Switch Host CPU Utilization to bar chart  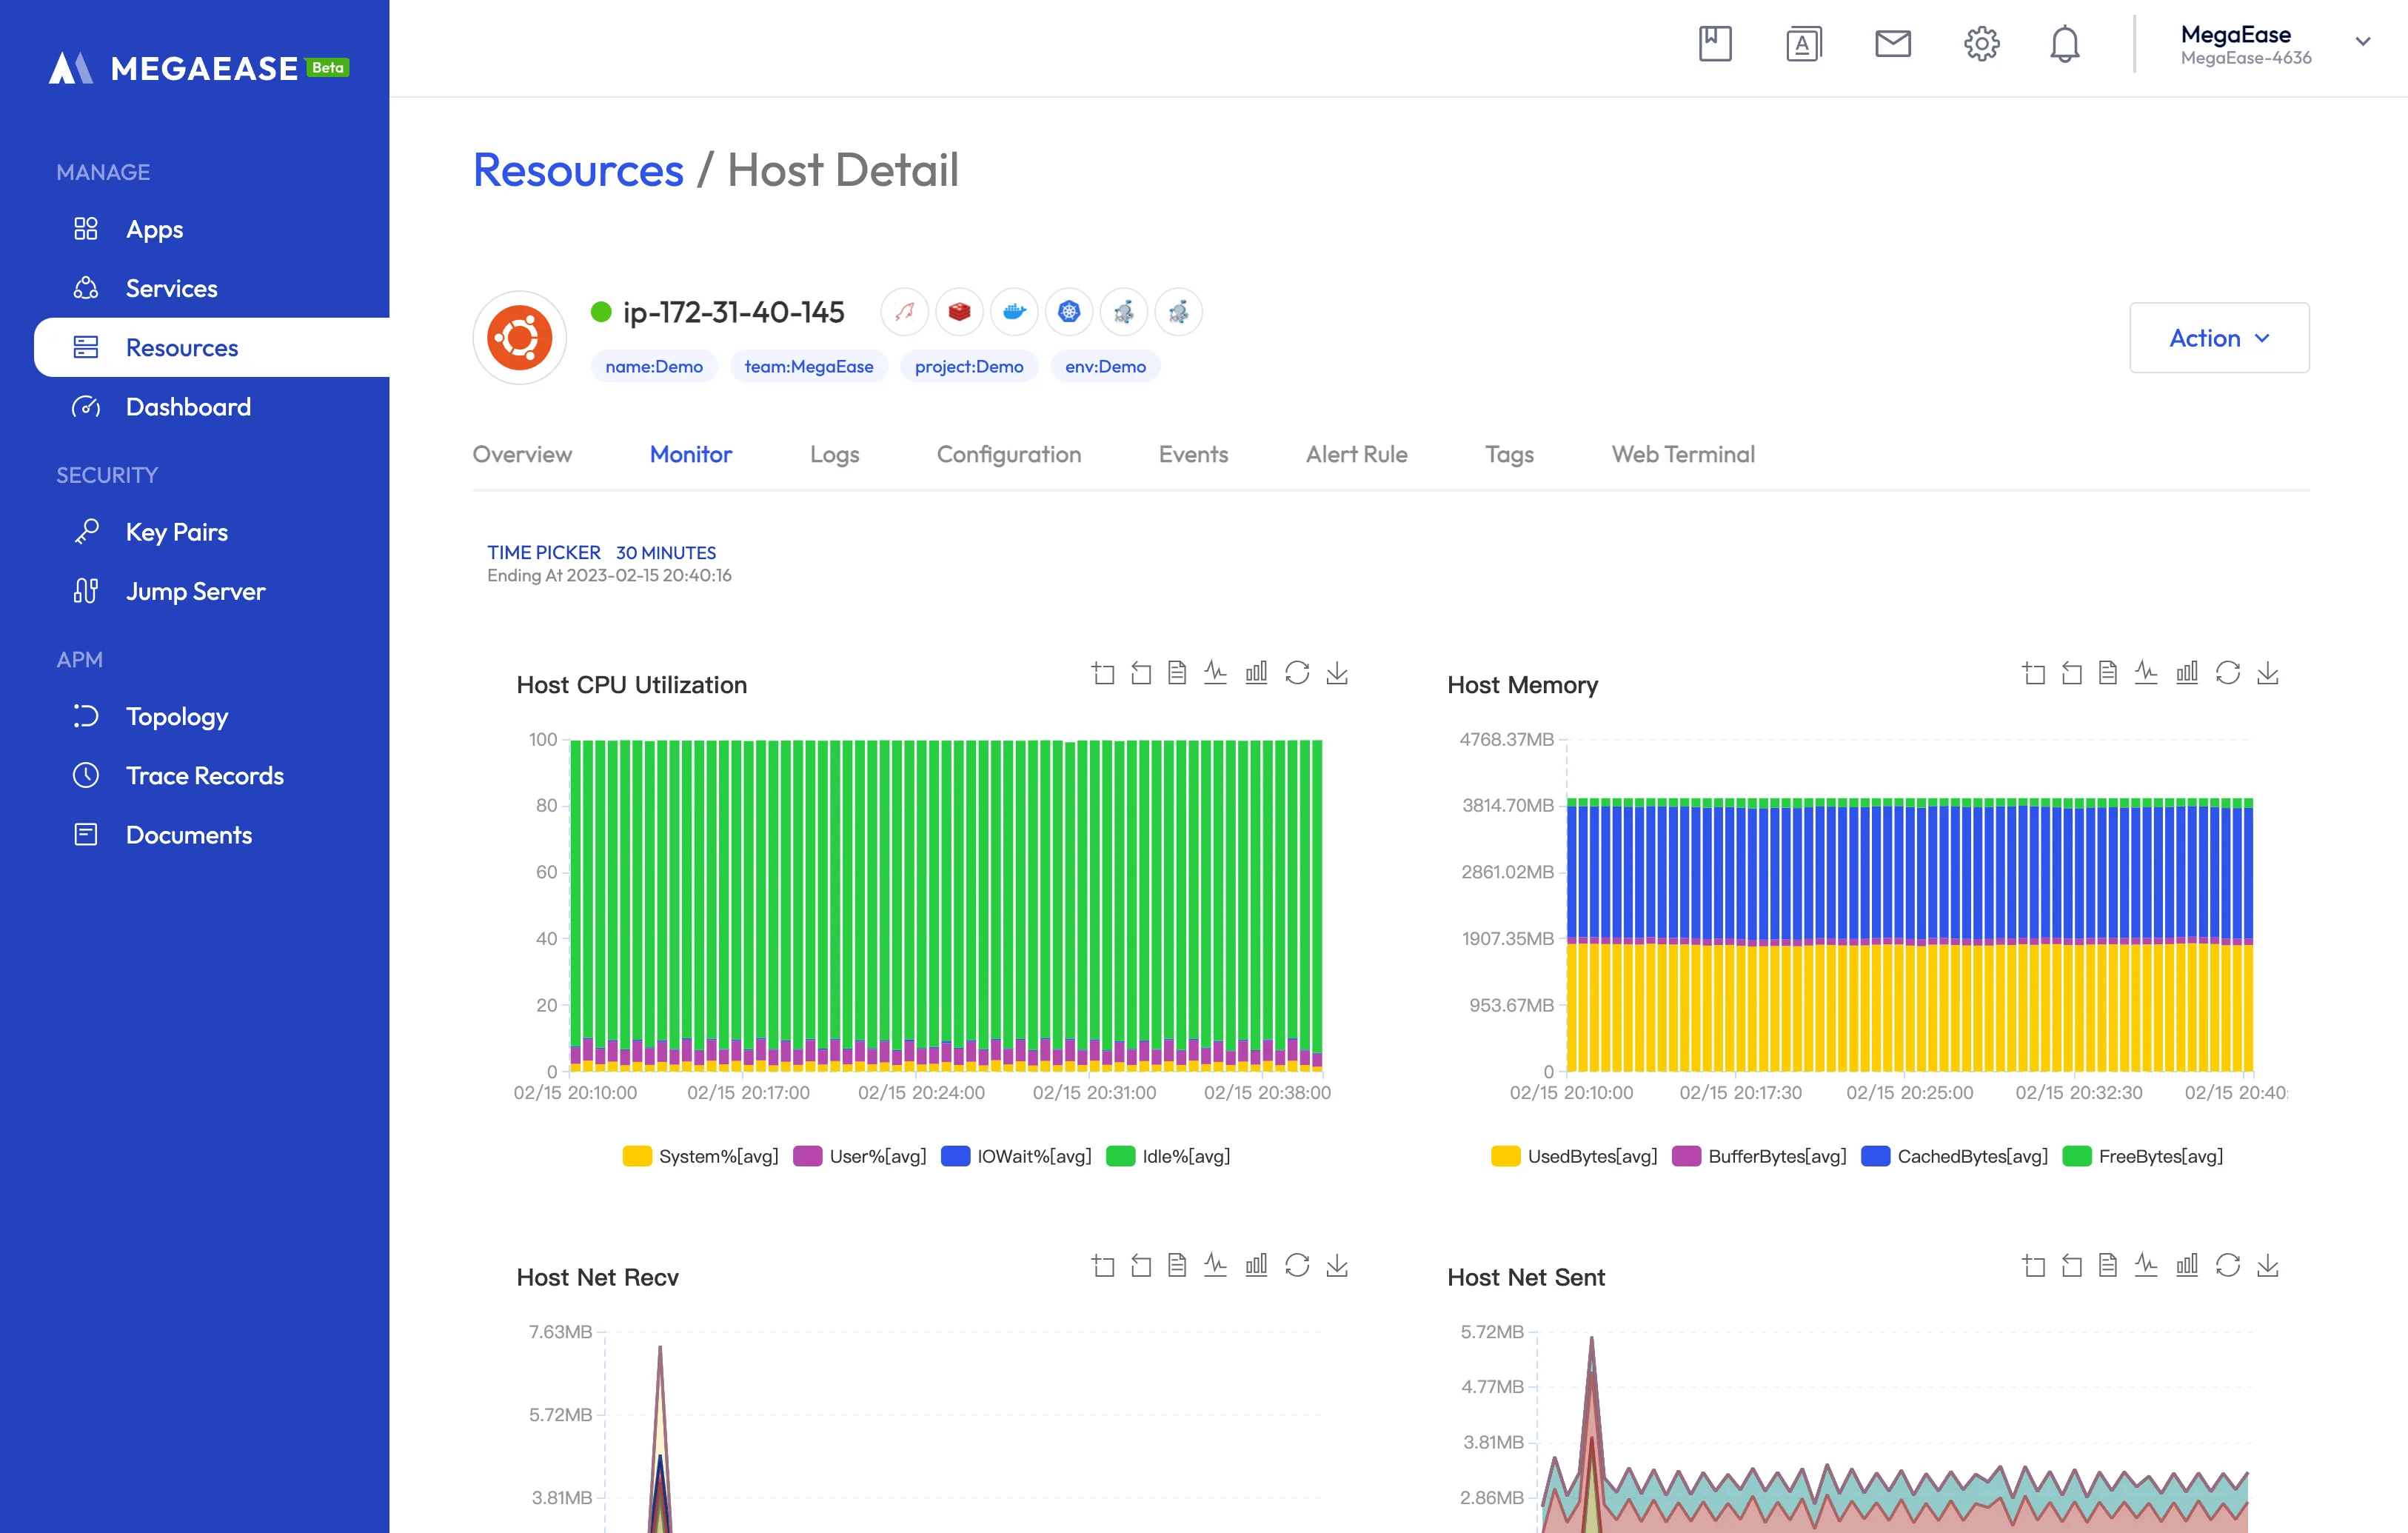click(x=1256, y=673)
